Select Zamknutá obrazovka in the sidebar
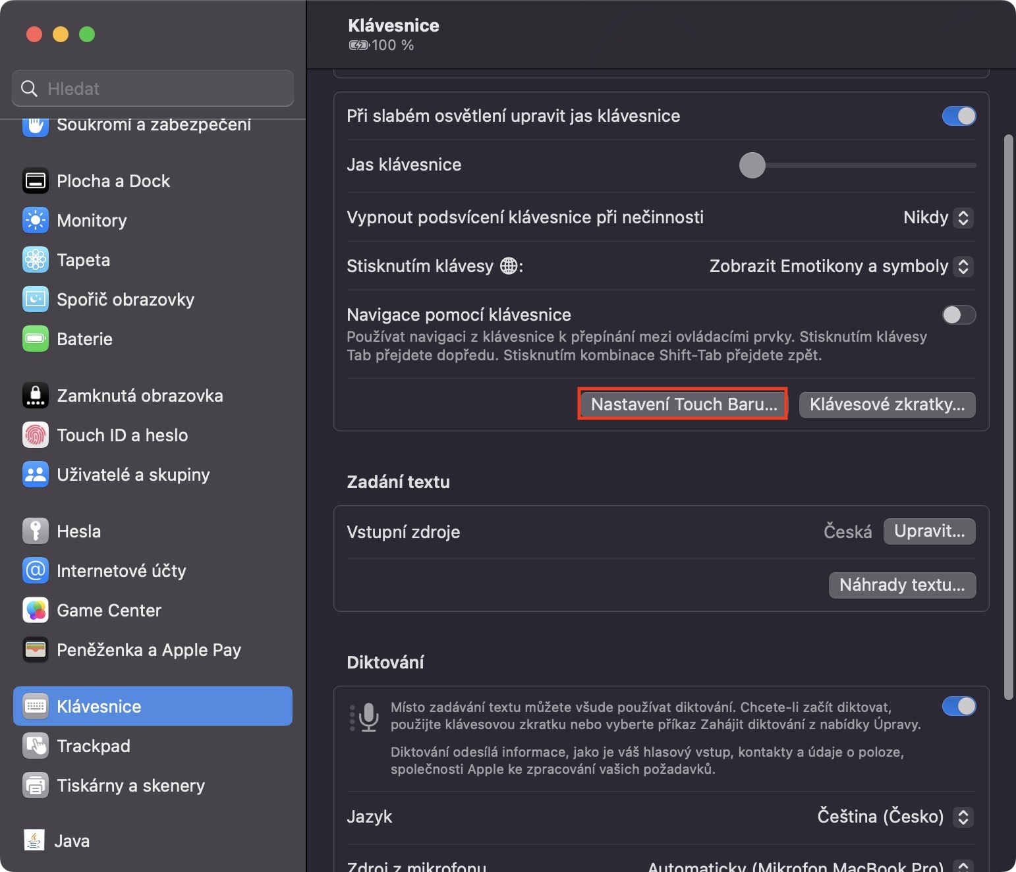 140,396
